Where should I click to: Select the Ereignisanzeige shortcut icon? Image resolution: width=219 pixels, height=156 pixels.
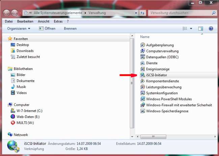pos(143,69)
